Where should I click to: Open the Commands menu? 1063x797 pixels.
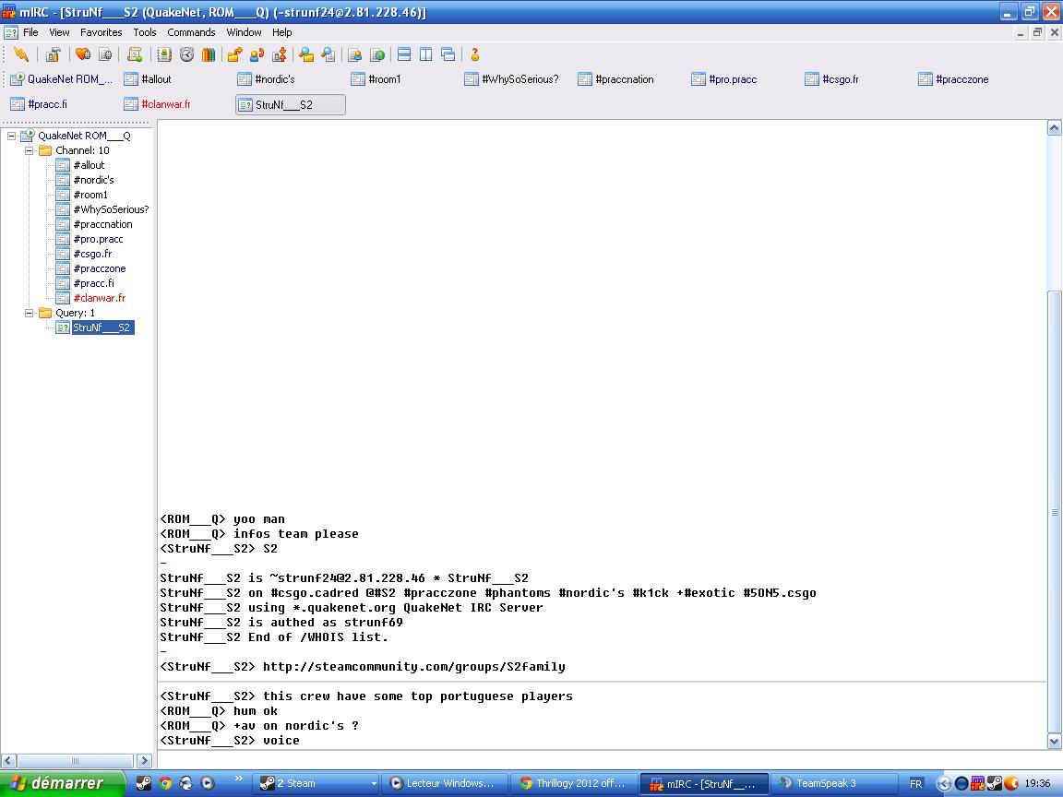[191, 32]
